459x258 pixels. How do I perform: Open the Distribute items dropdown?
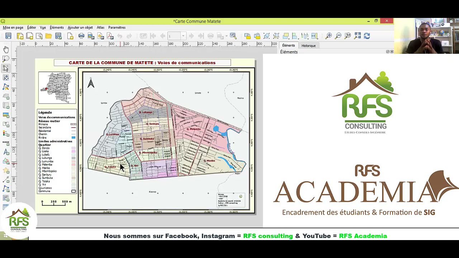(x=305, y=36)
